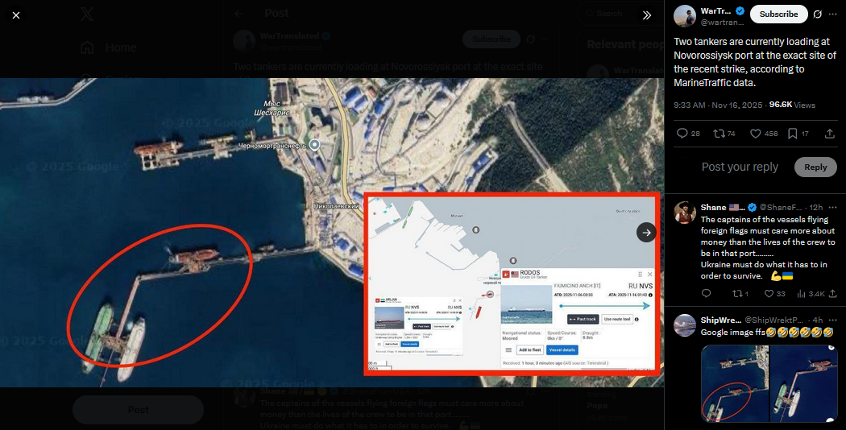
Task: Bookmark the post with 17 bookmarks
Action: (798, 134)
